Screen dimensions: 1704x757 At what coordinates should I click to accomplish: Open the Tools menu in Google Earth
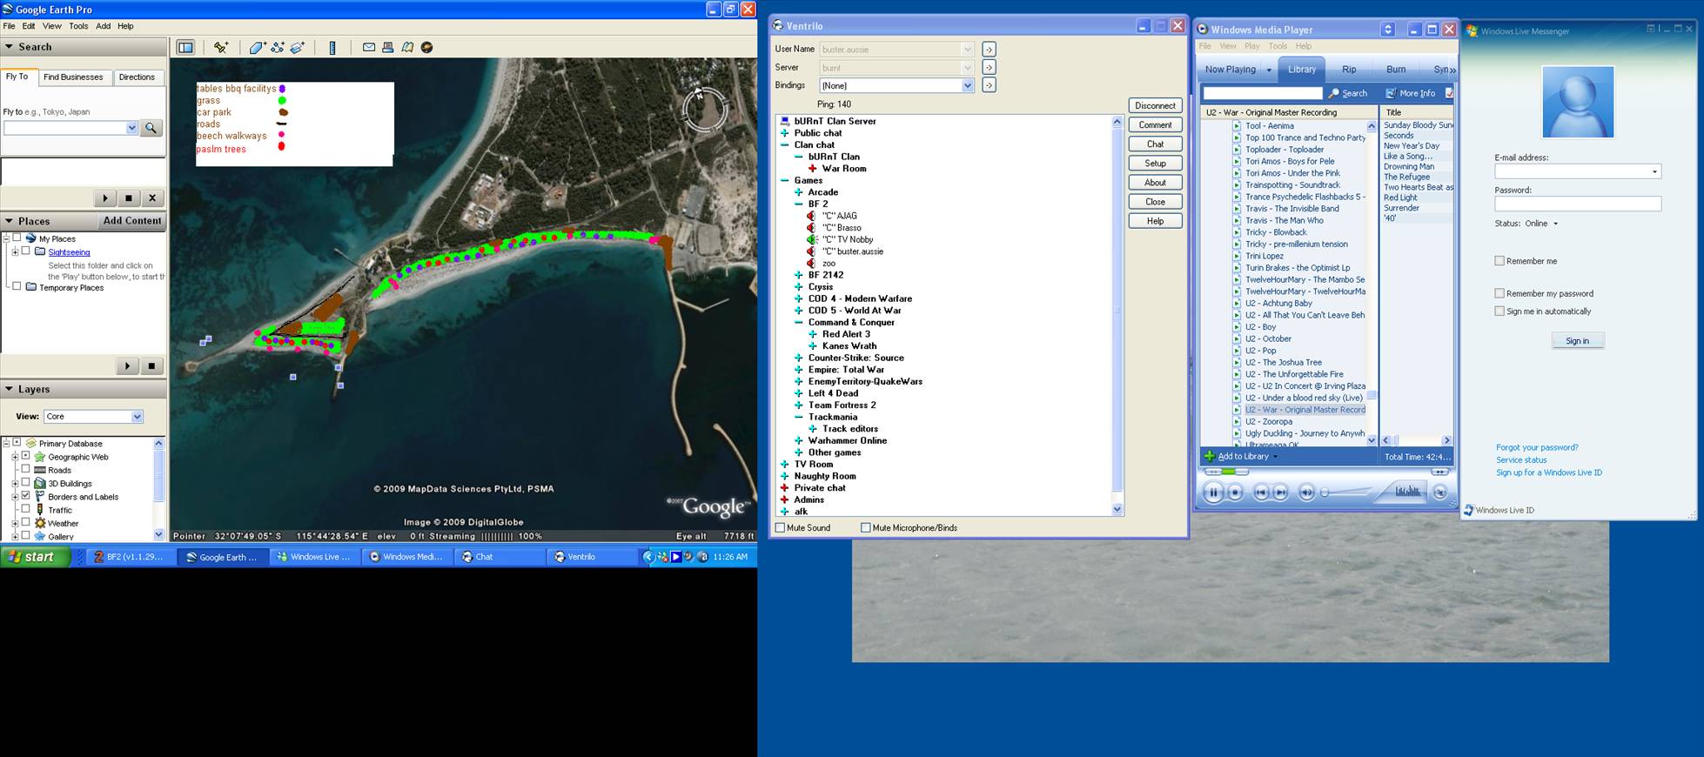(x=78, y=26)
